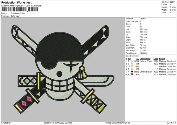Click the 'Colorway 1' value
Viewport: 177px width, 125px height.
[16, 16]
